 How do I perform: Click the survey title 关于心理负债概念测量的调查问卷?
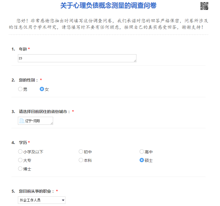coord(108,6)
